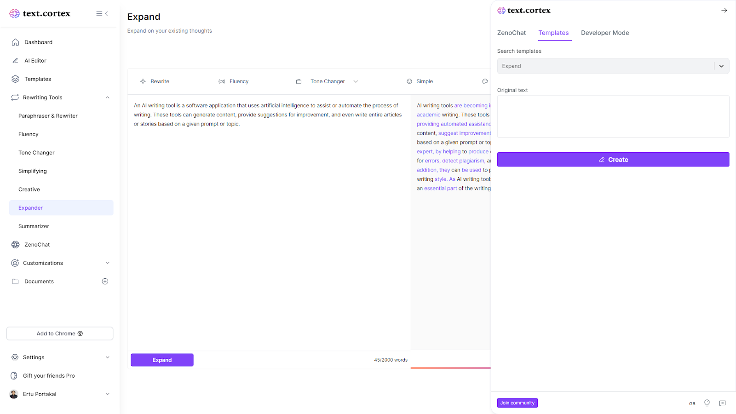Click the Join community button
The height and width of the screenshot is (414, 736).
tap(517, 403)
